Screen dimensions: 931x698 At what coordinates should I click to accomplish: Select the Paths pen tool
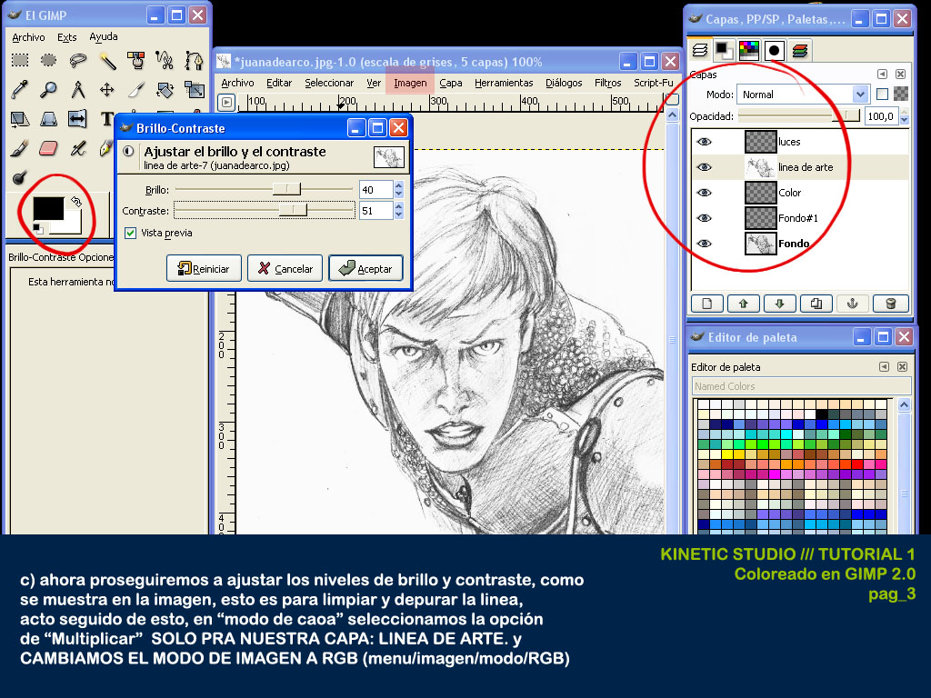pos(194,60)
